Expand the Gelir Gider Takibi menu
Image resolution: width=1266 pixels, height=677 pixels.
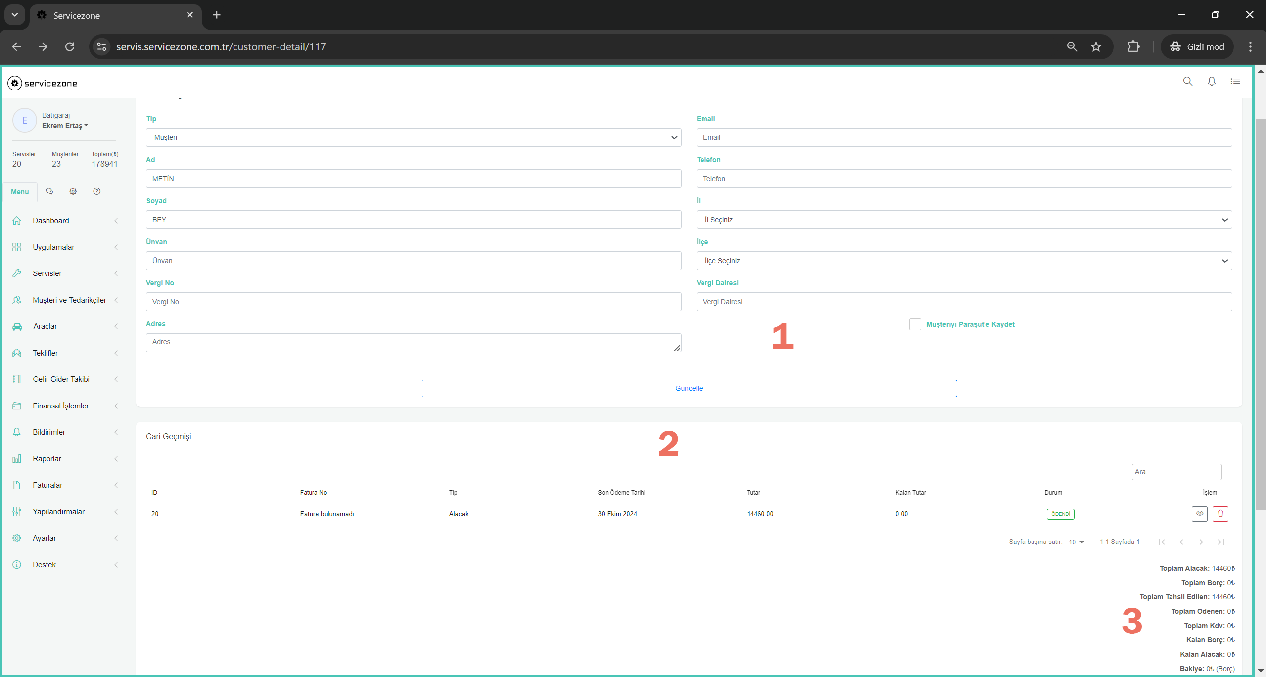[61, 379]
